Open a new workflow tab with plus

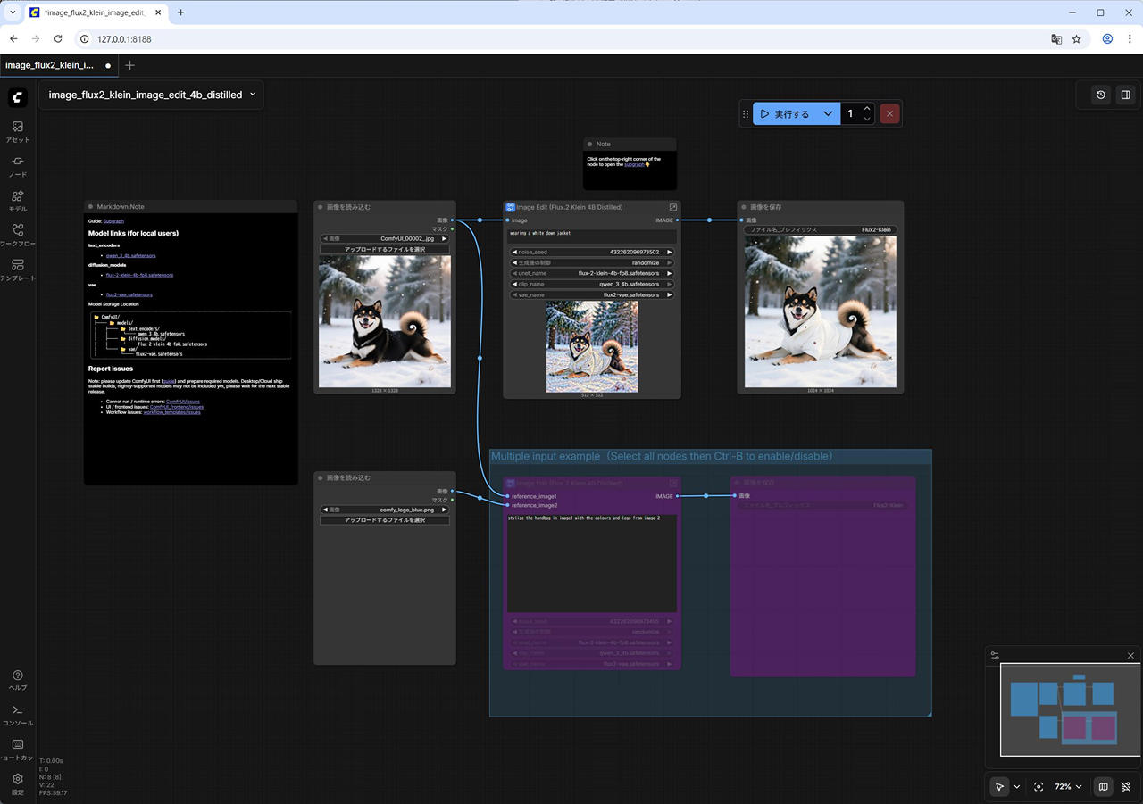coord(130,65)
